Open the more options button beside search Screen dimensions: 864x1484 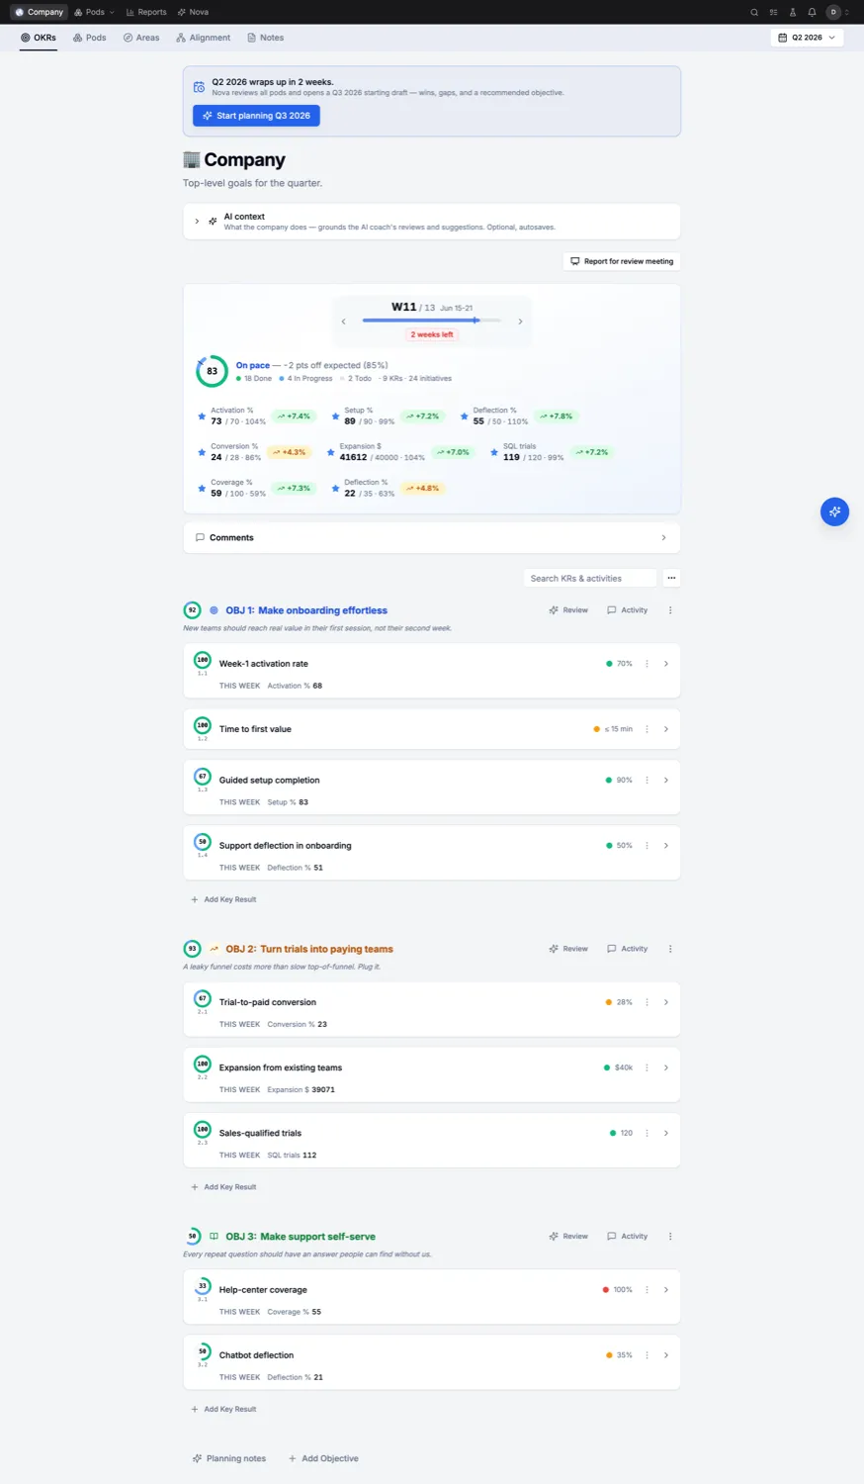671,578
